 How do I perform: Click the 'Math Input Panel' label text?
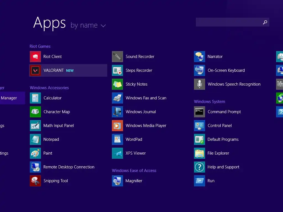tap(59, 126)
